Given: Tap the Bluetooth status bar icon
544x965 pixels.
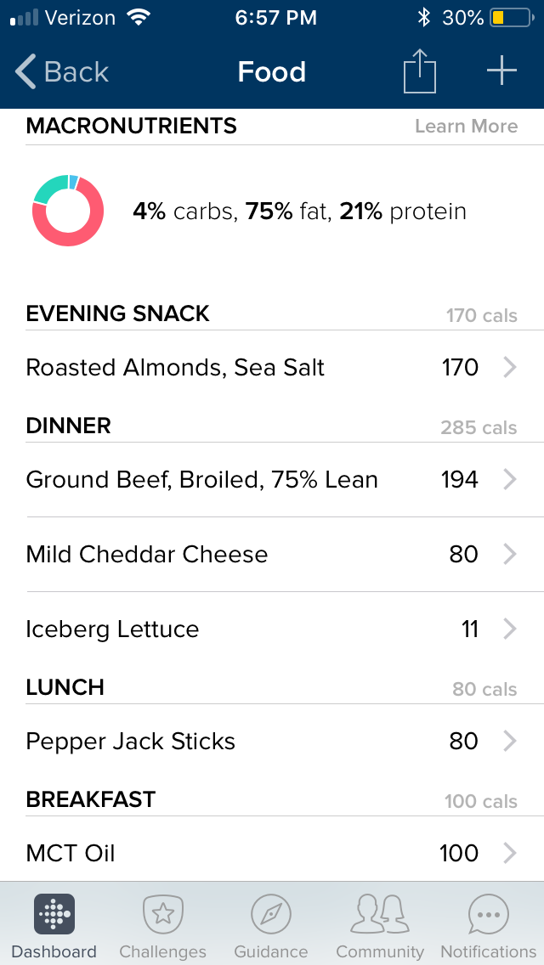Looking at the screenshot, I should pos(424,17).
